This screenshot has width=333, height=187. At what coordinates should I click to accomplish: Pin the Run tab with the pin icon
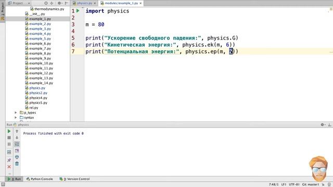coord(9,160)
